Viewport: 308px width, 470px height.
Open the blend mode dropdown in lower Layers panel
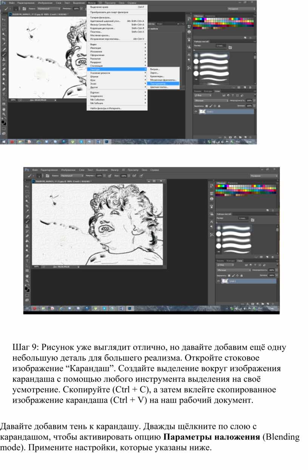coord(233,270)
